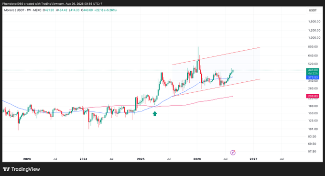Select the green up-arrow marker on the chart
The height and width of the screenshot is (176, 325).
click(x=155, y=114)
